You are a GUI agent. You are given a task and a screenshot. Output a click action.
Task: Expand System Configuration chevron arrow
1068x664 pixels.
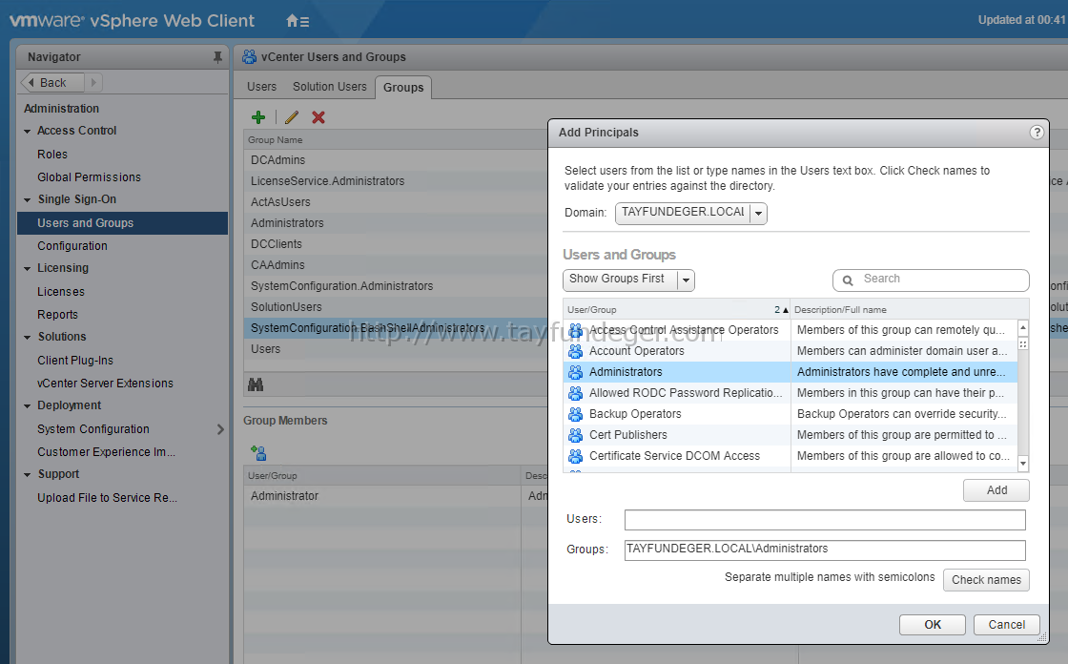[220, 429]
